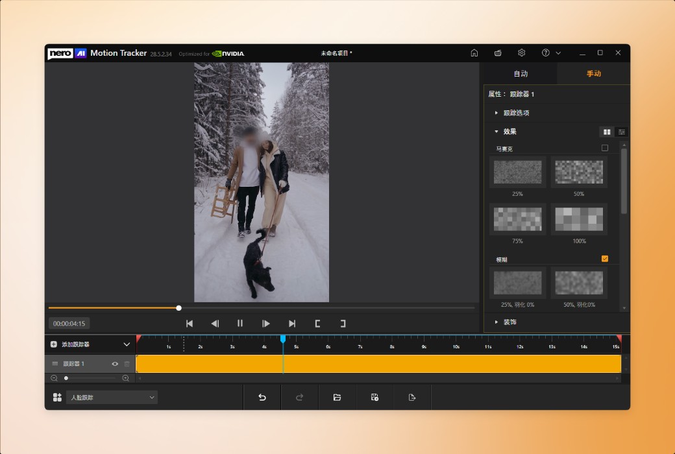This screenshot has height=454, width=675.
Task: Click the export file icon
Action: (412, 397)
